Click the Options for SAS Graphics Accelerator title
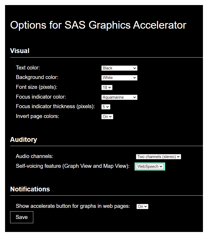208x237 pixels. (98, 25)
